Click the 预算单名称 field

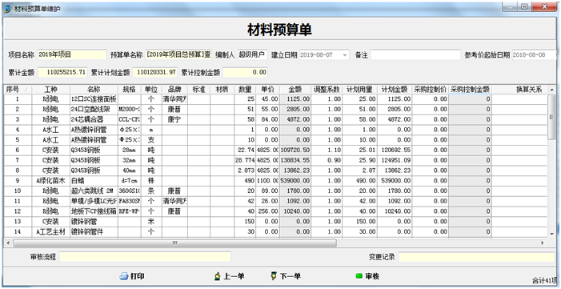click(x=178, y=54)
